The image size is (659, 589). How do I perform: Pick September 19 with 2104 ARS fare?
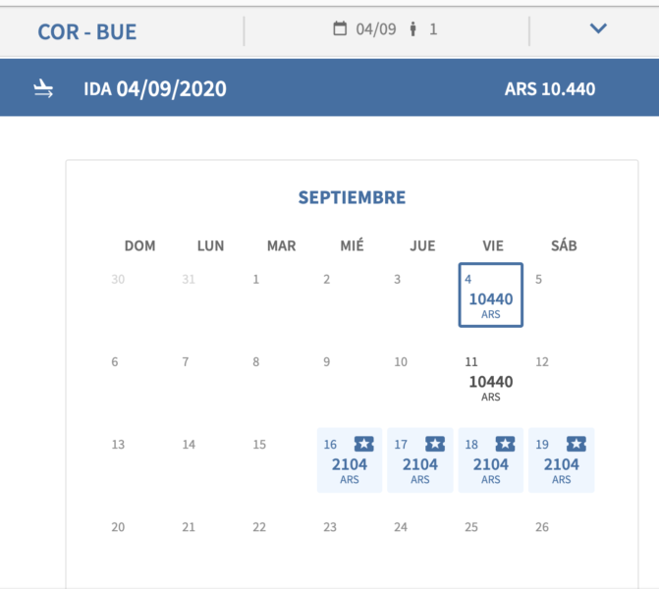coord(561,460)
